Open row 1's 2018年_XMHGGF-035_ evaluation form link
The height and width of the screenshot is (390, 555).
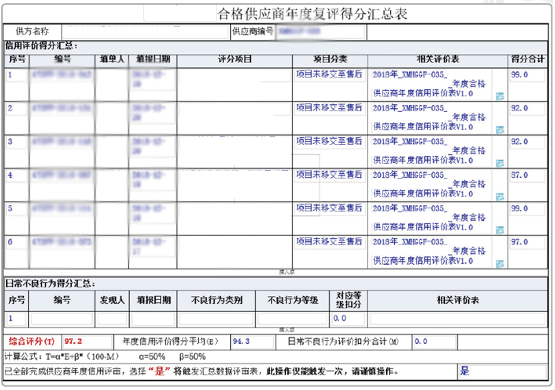tap(429, 84)
